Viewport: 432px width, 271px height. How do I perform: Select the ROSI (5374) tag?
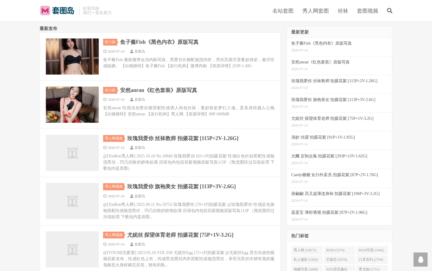pyautogui.click(x=339, y=250)
